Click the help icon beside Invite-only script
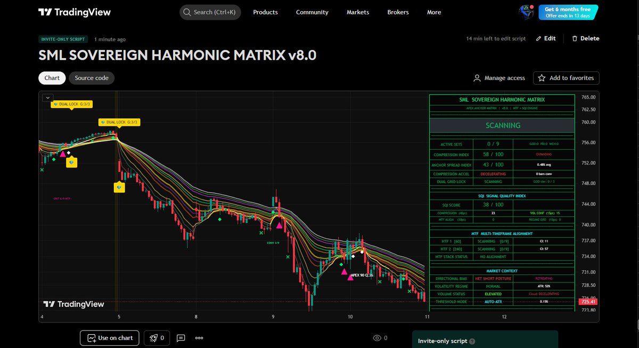The image size is (639, 348). pos(472,342)
